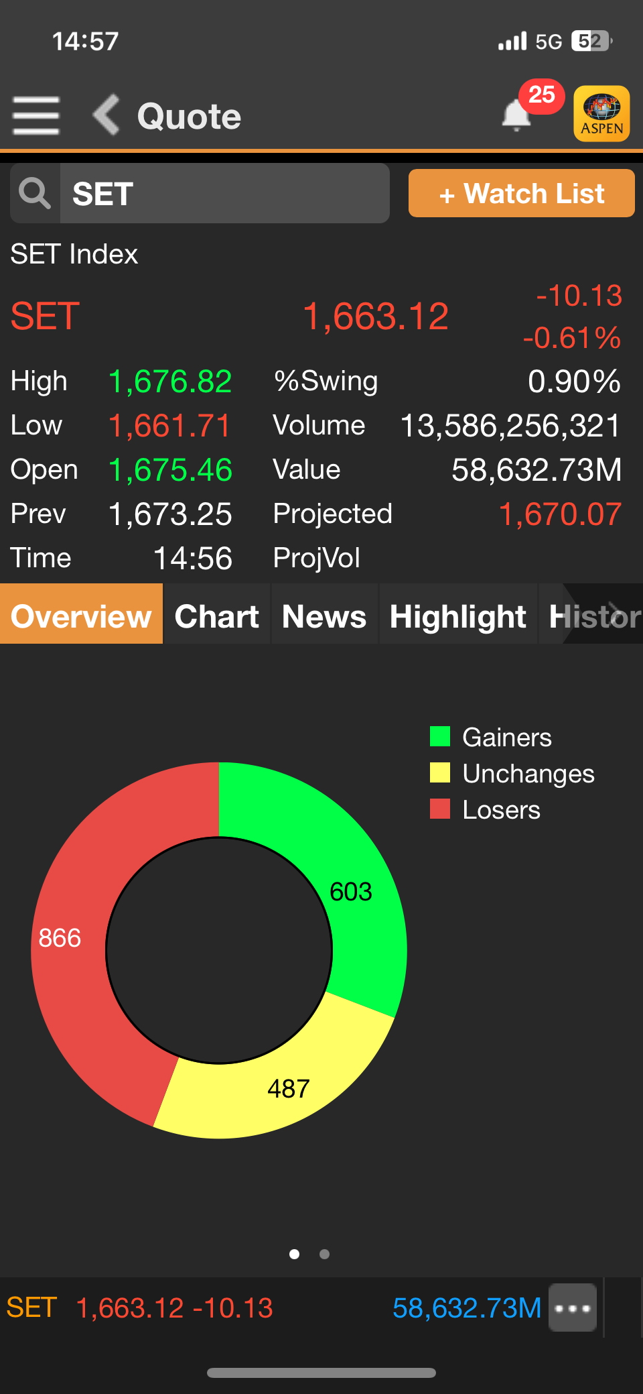This screenshot has height=1394, width=643.
Task: Tap the SET Index title text
Action: pos(74,254)
